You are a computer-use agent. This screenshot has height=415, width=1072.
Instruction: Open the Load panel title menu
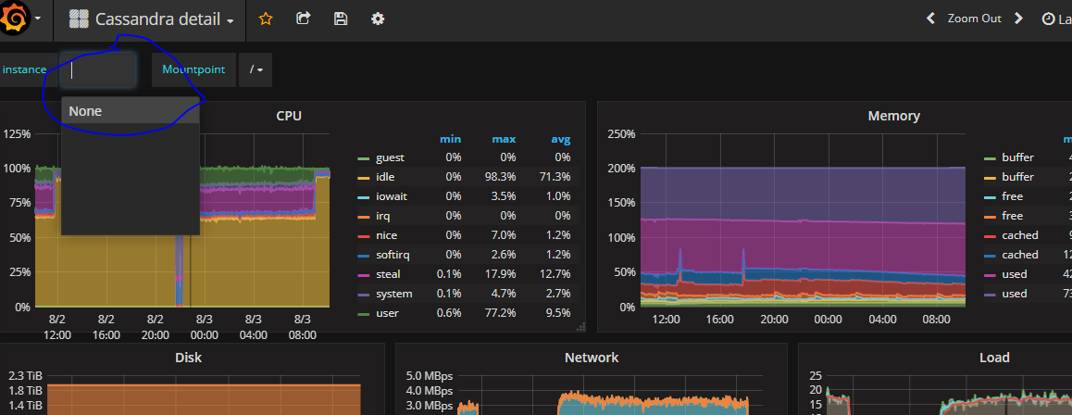point(994,358)
